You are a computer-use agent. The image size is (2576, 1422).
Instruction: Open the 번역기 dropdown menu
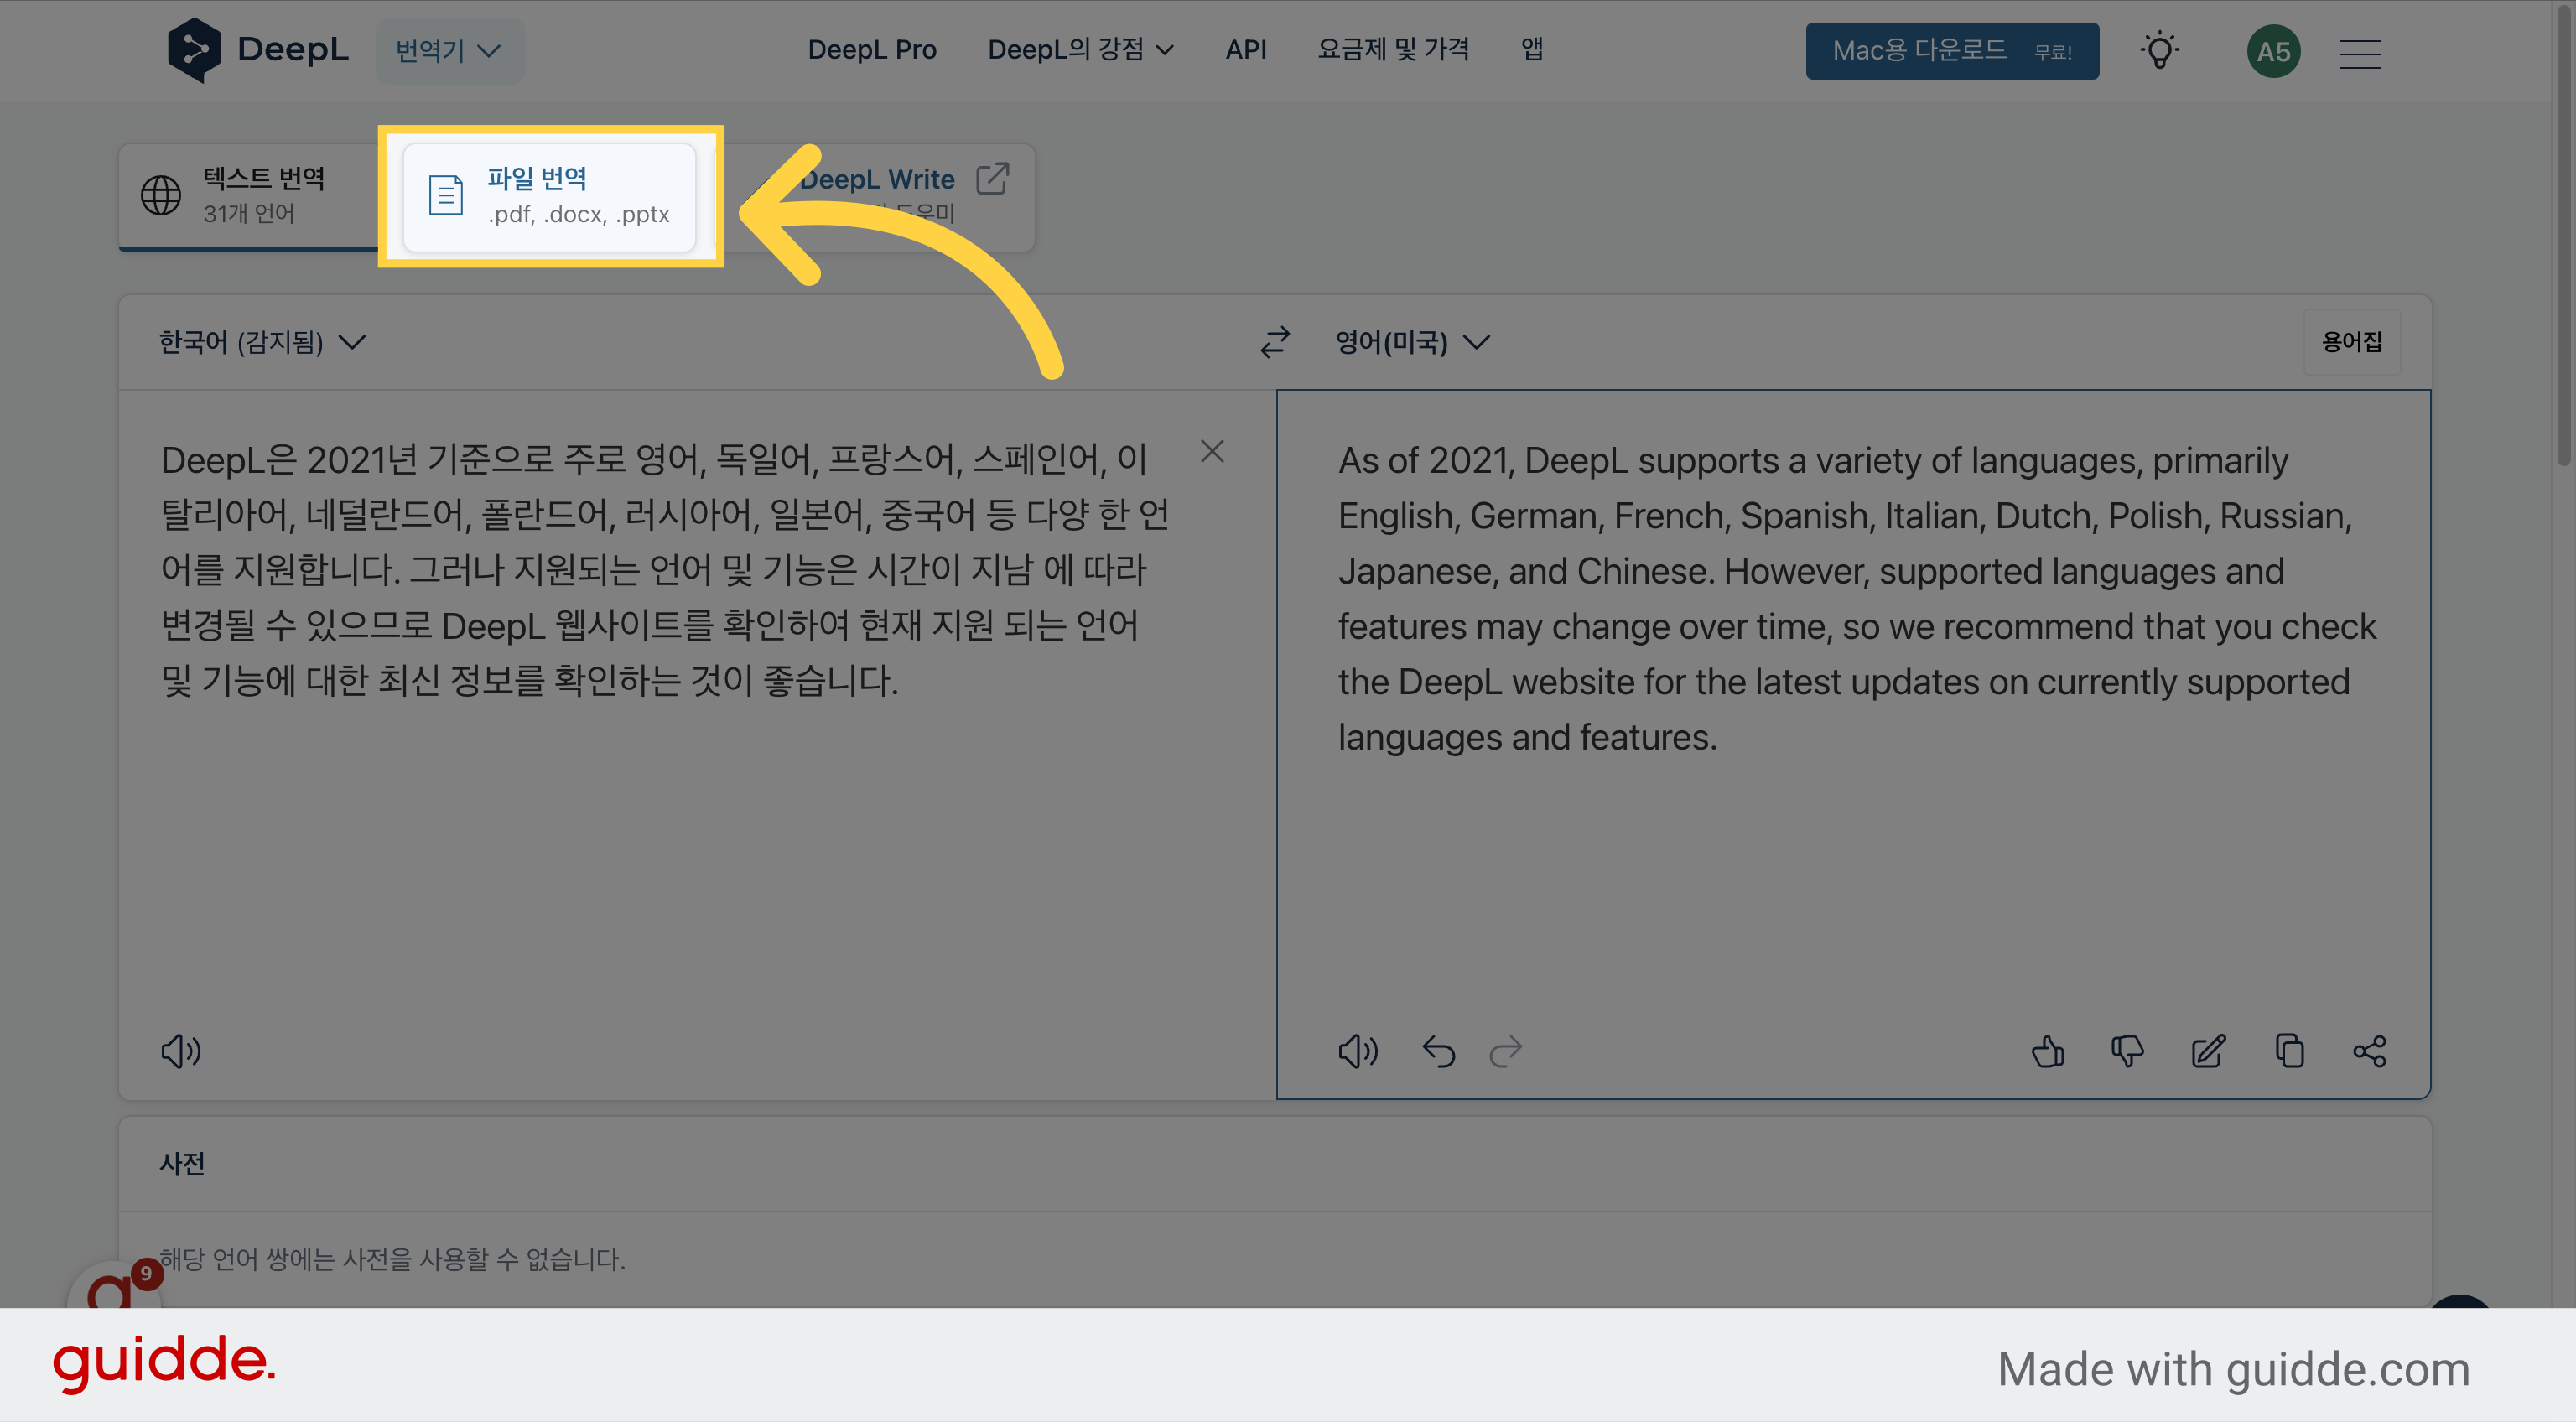pyautogui.click(x=449, y=50)
